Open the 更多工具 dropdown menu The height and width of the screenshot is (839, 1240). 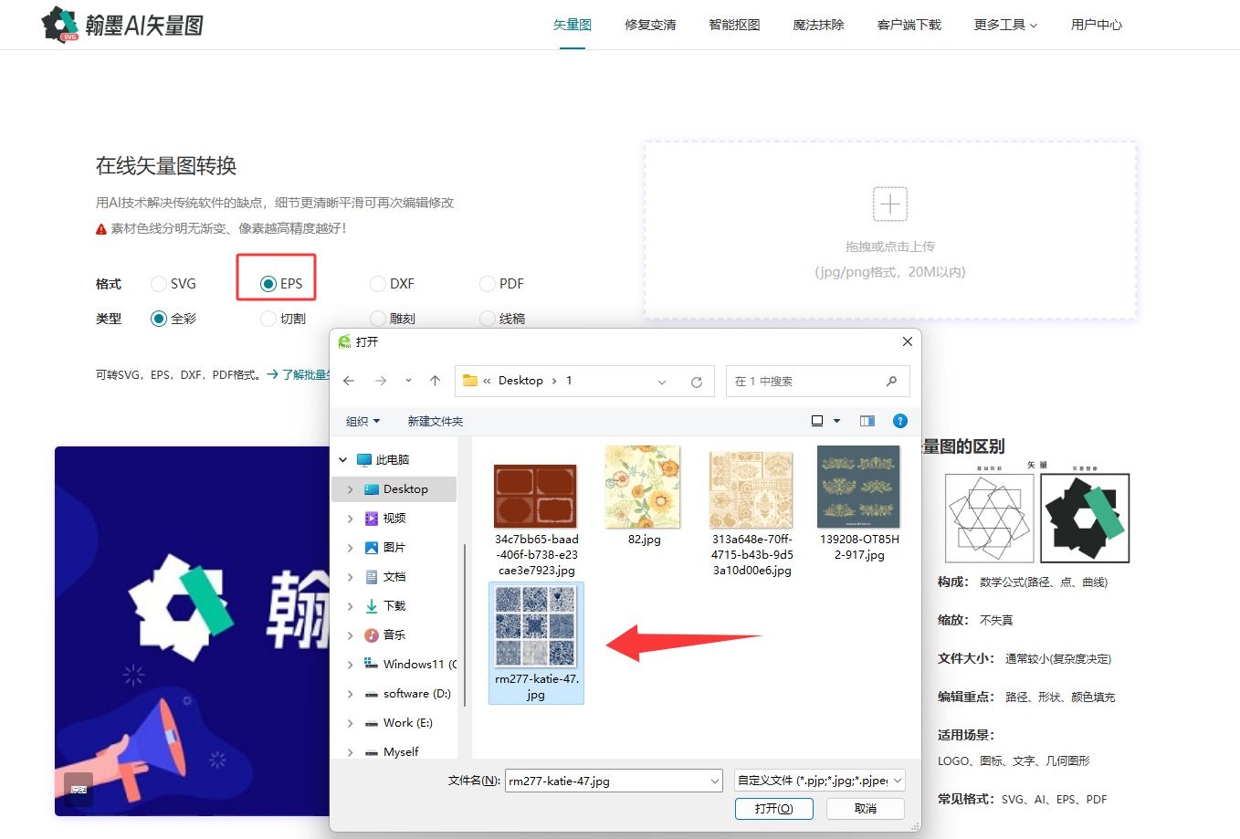pos(1004,25)
